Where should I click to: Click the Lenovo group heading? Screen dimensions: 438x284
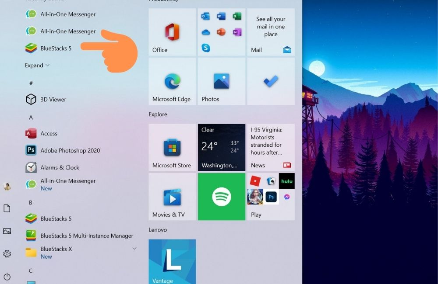(x=158, y=230)
